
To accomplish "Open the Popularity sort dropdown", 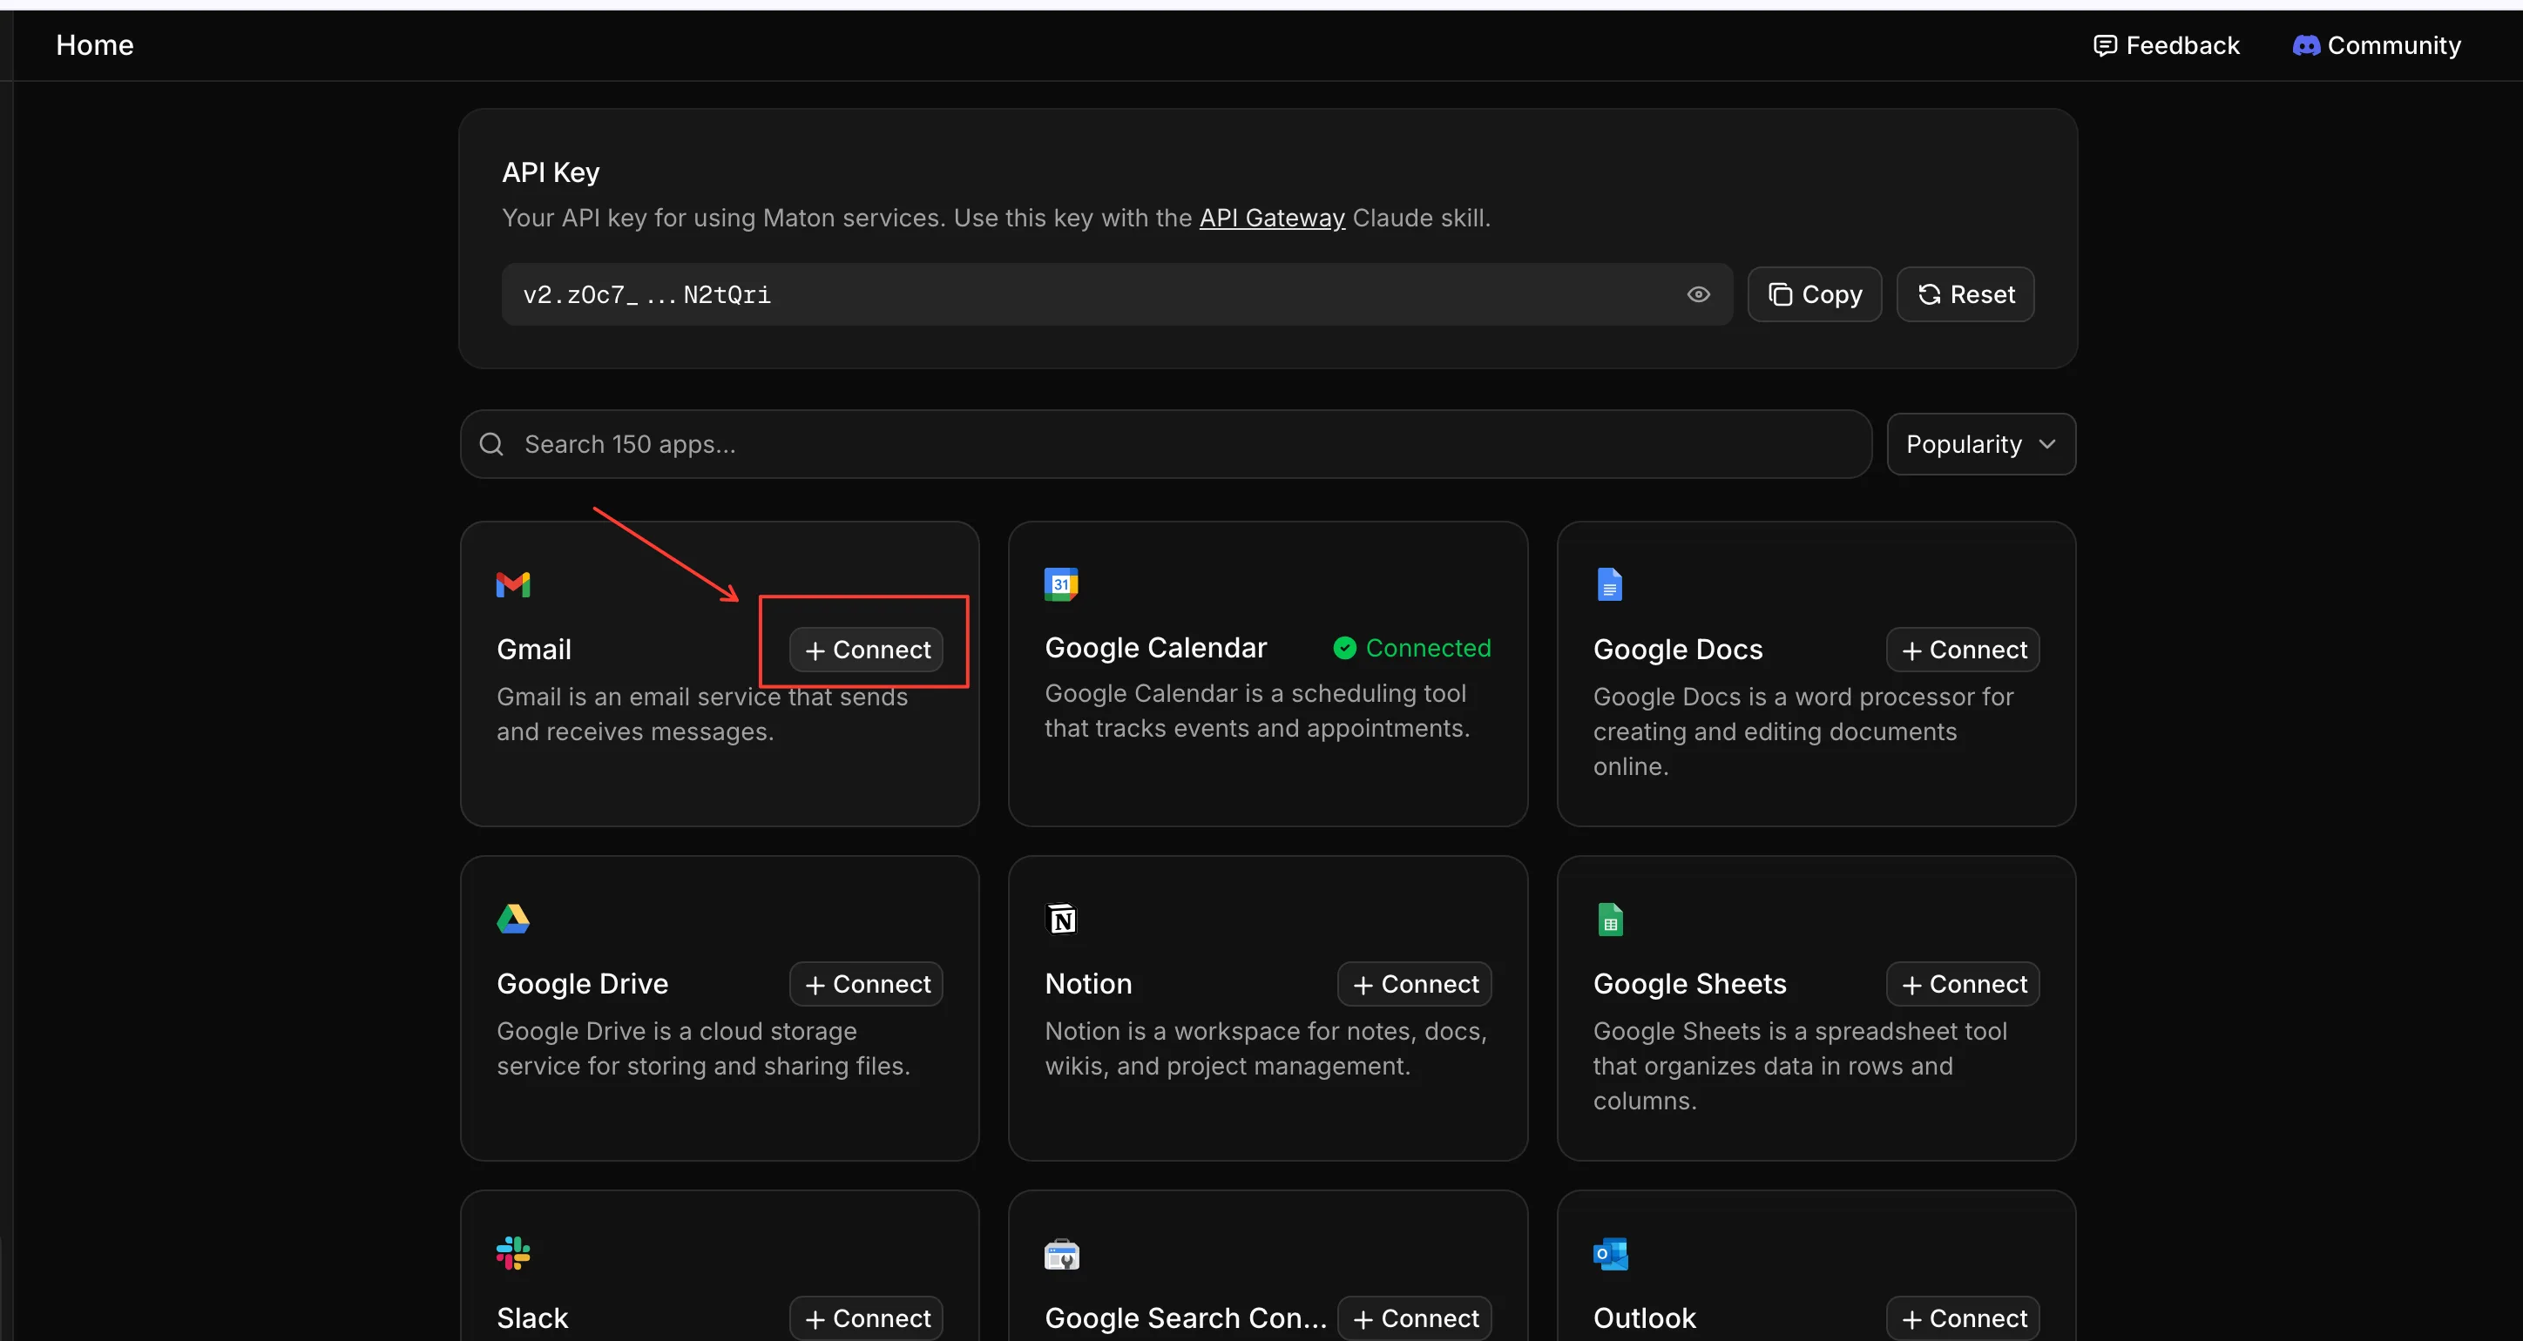I will tap(1980, 444).
